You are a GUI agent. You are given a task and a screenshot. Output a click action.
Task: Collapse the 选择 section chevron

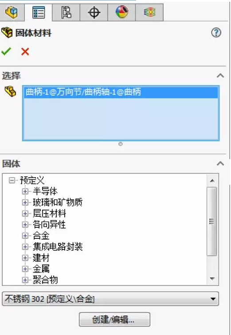click(x=220, y=75)
